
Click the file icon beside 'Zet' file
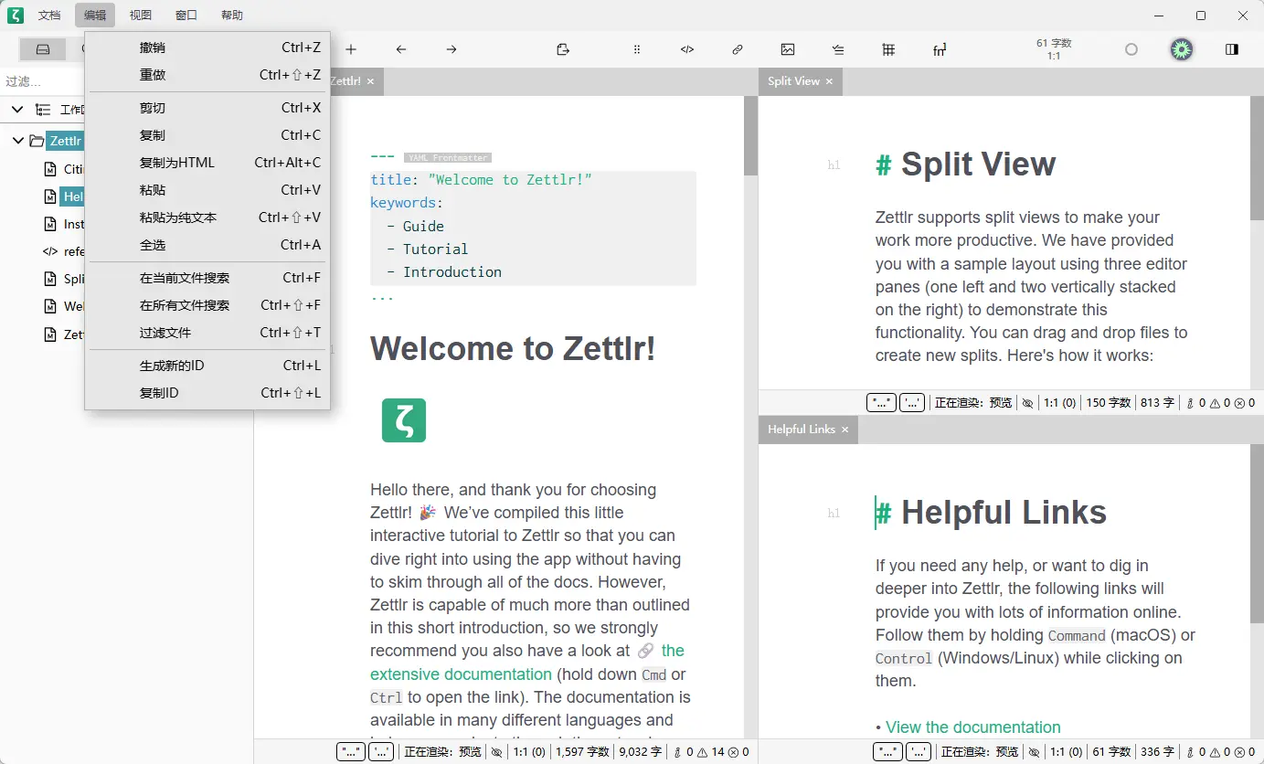click(x=51, y=334)
